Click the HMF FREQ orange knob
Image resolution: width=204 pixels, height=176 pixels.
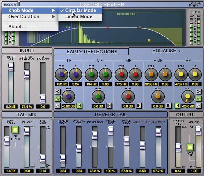pos(151,74)
